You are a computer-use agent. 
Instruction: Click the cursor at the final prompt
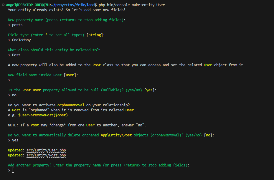13,170
